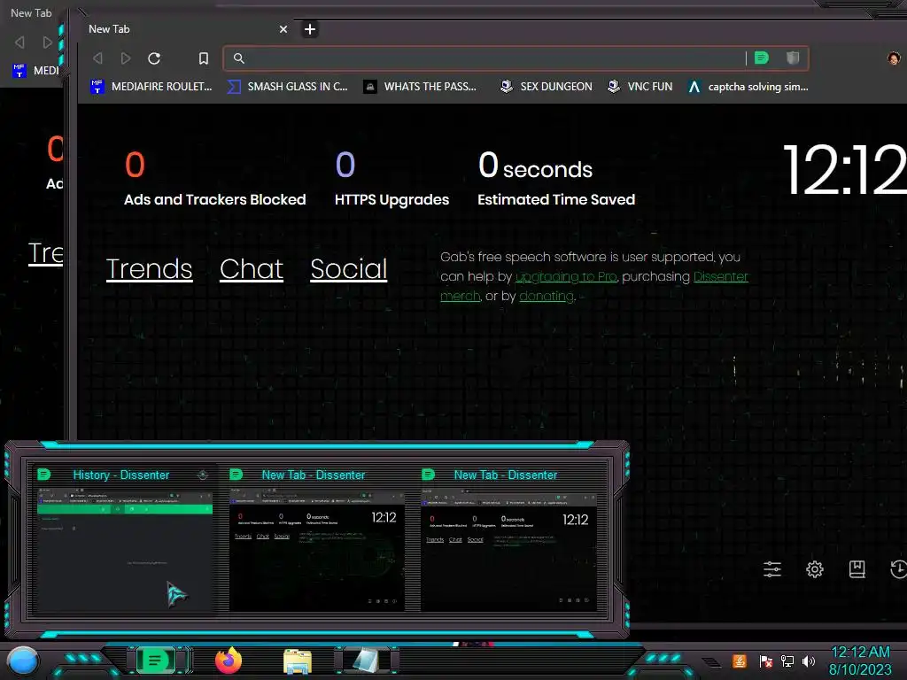Screen dimensions: 907x680
Task: Open the VNC FUN bookmark
Action: tap(640, 87)
